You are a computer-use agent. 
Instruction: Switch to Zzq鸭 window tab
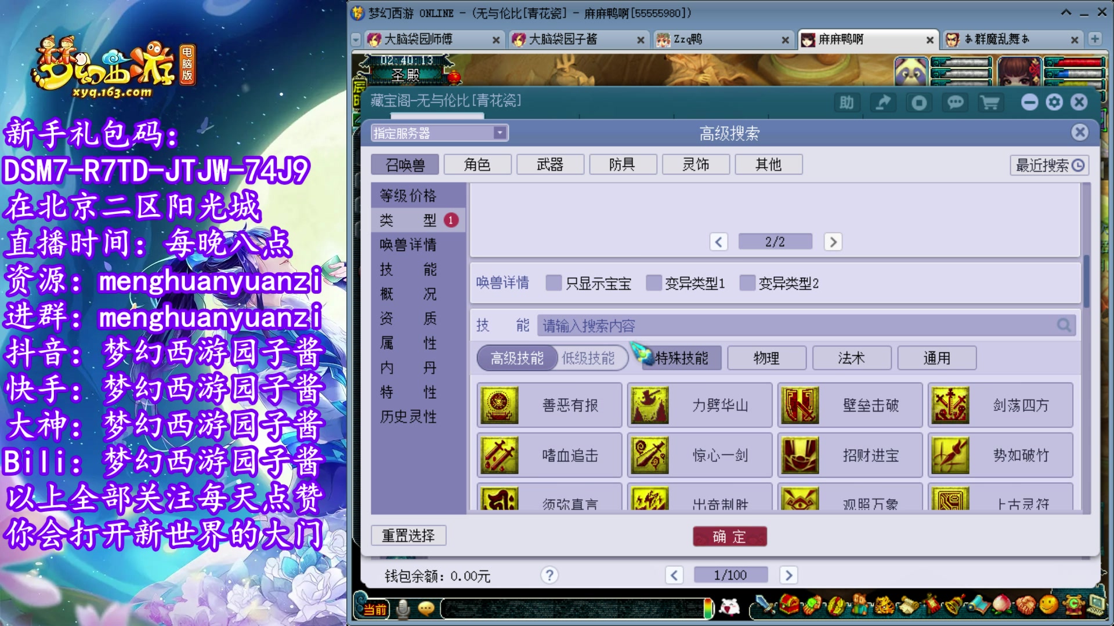click(x=722, y=39)
